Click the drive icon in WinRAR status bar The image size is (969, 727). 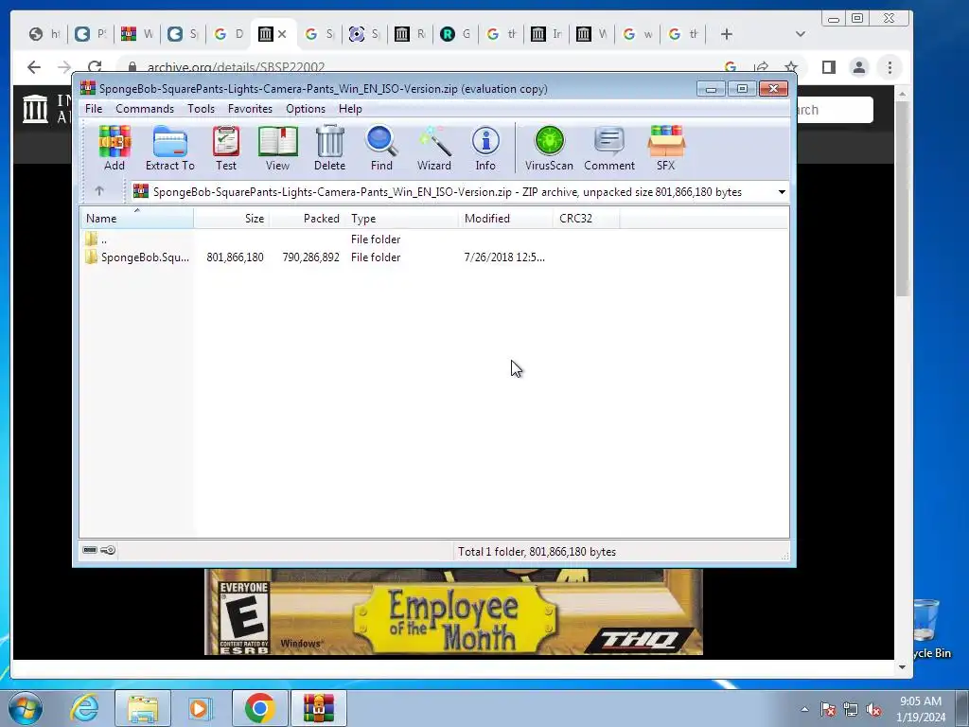pos(90,550)
